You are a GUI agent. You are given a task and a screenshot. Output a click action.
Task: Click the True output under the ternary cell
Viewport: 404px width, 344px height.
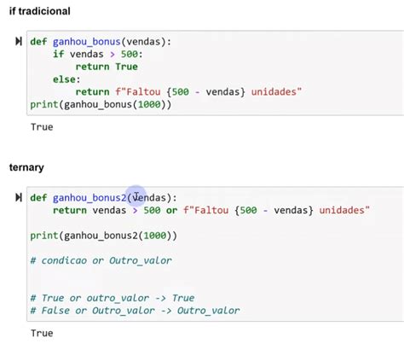42,333
